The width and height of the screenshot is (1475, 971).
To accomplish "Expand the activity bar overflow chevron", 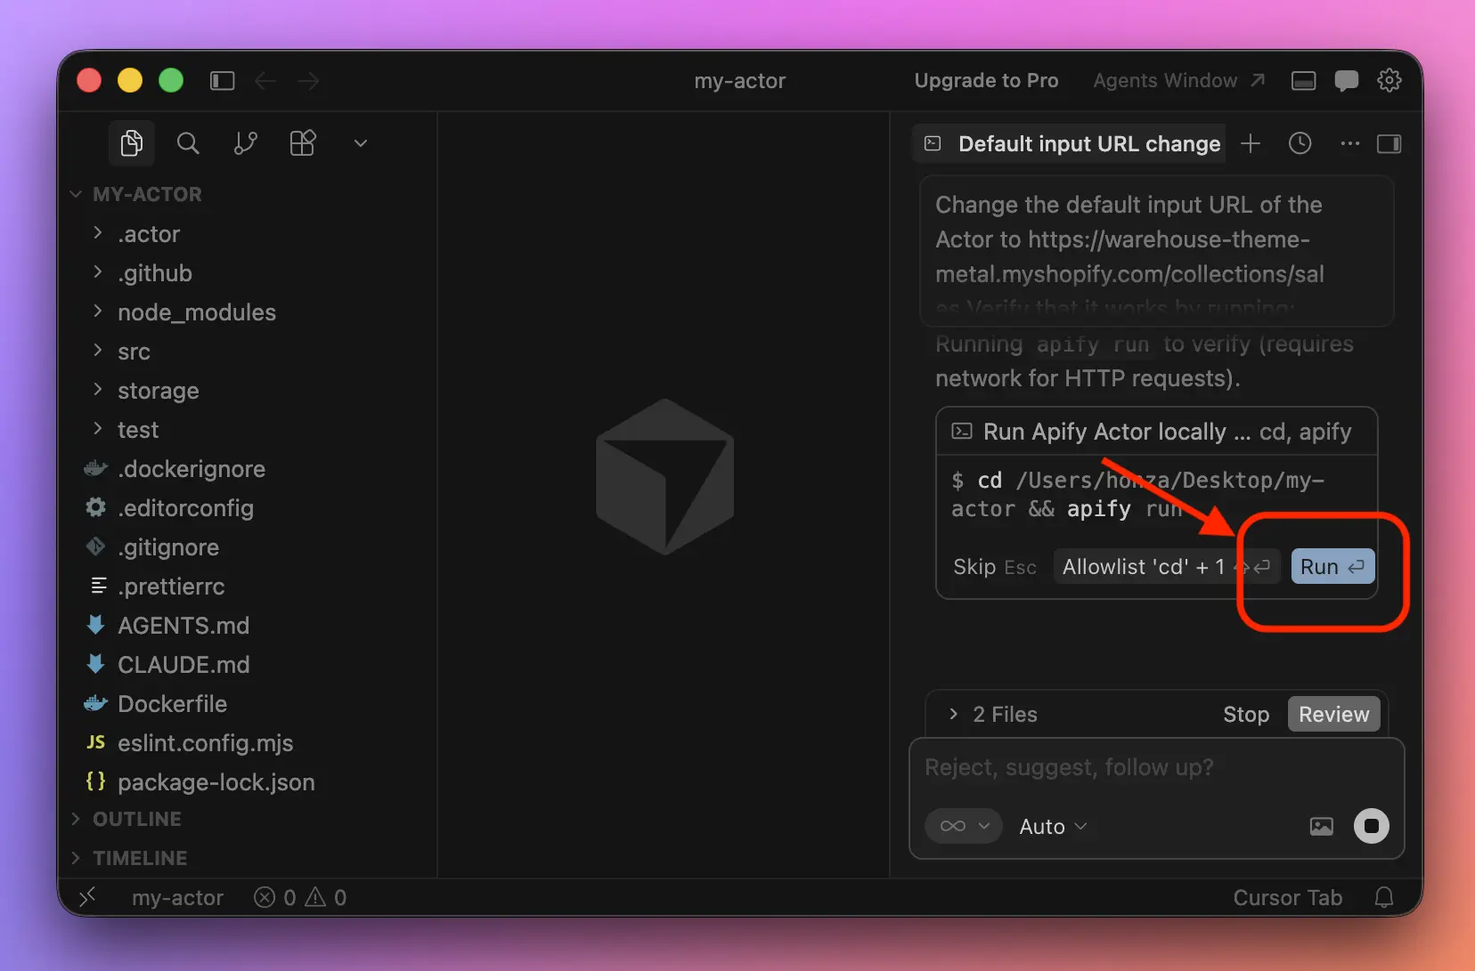I will pyautogui.click(x=361, y=143).
